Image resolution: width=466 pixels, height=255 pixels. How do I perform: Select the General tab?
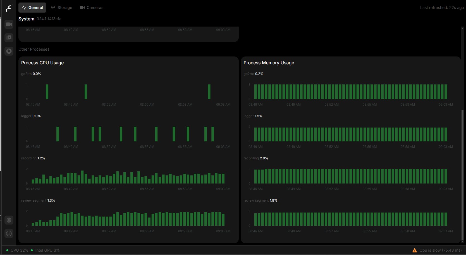[x=32, y=8]
